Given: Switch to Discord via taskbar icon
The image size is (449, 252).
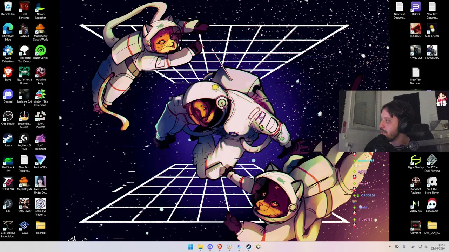Looking at the screenshot, I should (x=210, y=247).
